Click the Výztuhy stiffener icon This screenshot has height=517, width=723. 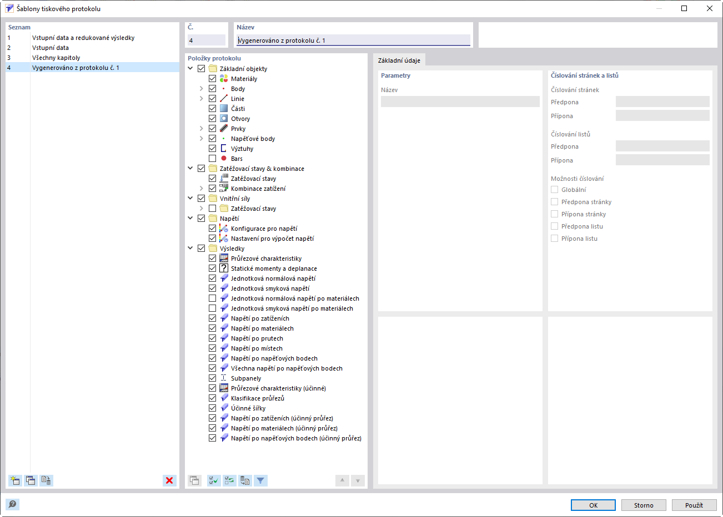point(224,149)
